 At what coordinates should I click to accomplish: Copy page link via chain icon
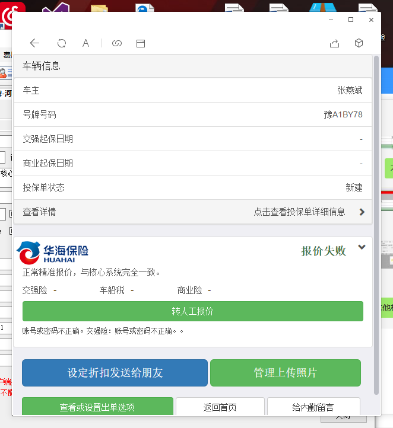[x=117, y=43]
